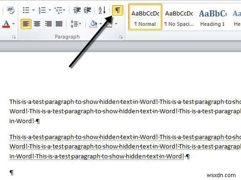This screenshot has width=241, height=180.
Task: Apply the Multilevel List button
Action: pyautogui.click(x=58, y=10)
